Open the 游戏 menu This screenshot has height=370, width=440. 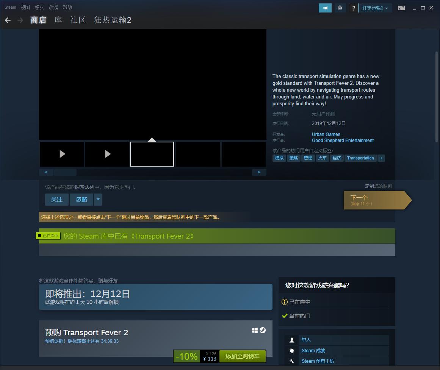[53, 7]
